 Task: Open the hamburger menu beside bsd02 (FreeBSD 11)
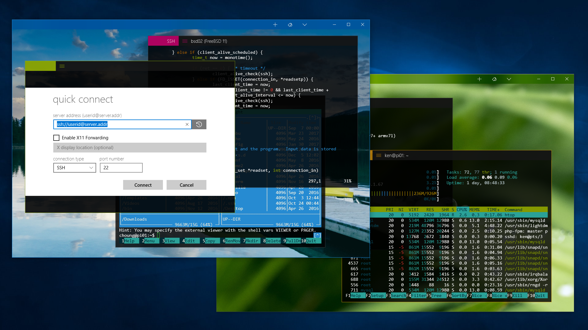185,41
